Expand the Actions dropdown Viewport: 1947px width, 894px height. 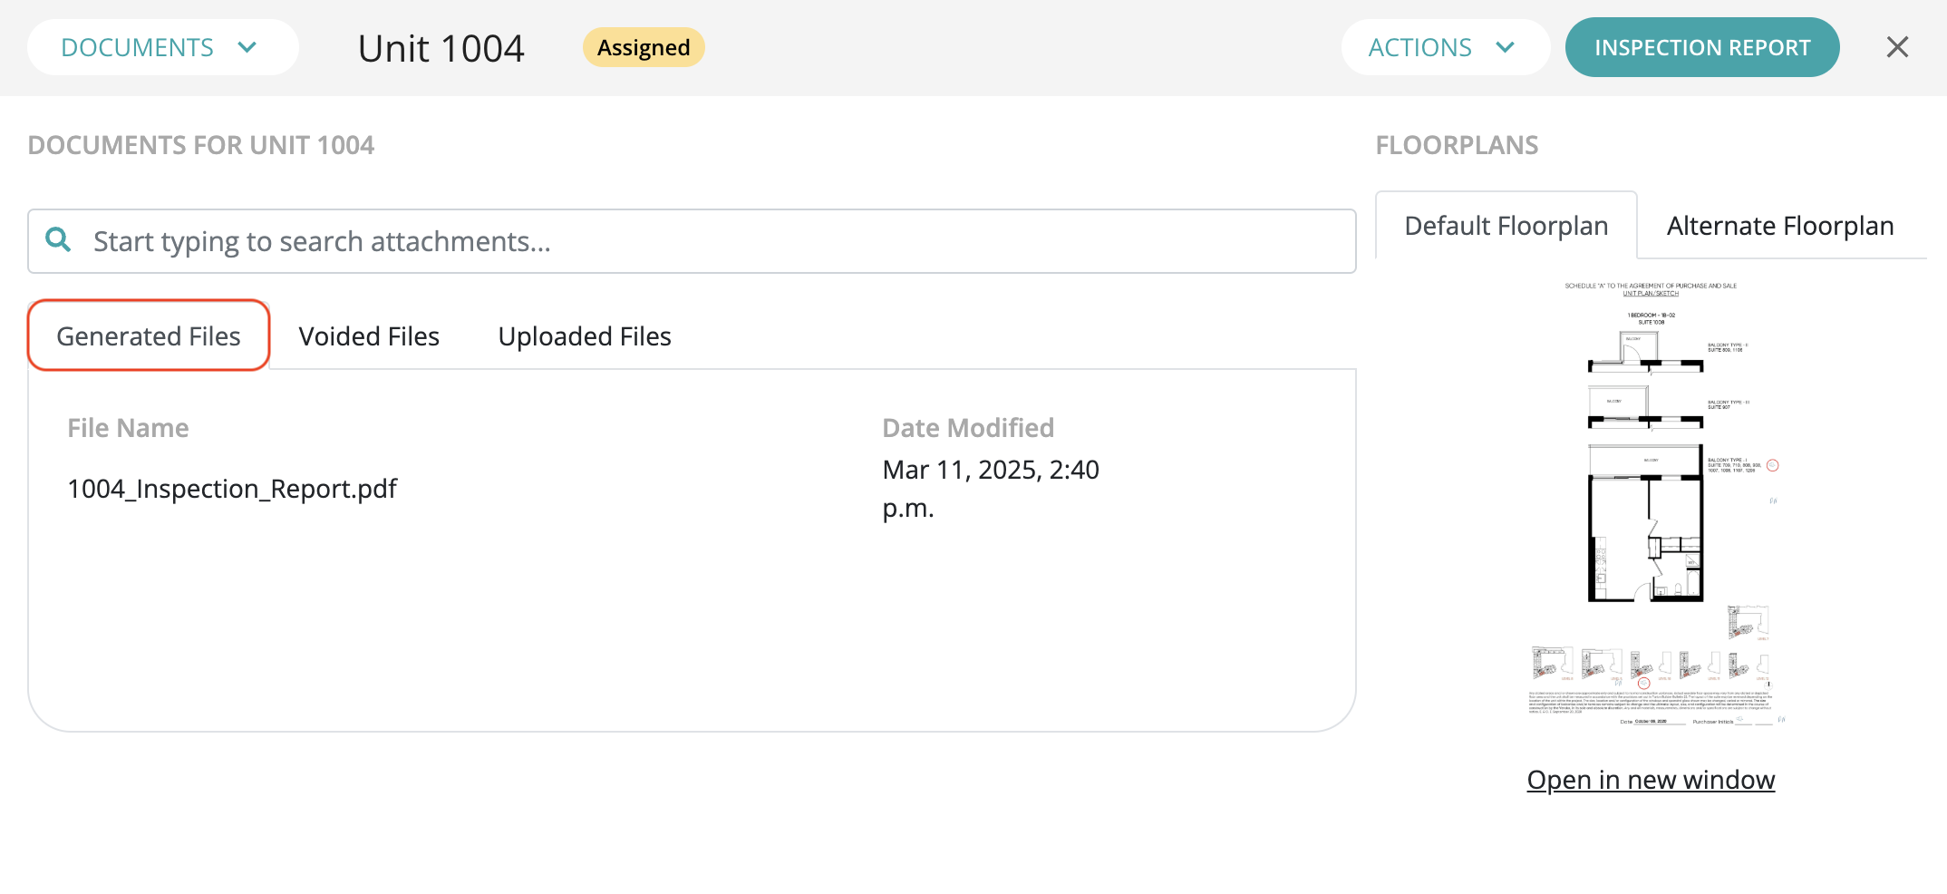1445,47
